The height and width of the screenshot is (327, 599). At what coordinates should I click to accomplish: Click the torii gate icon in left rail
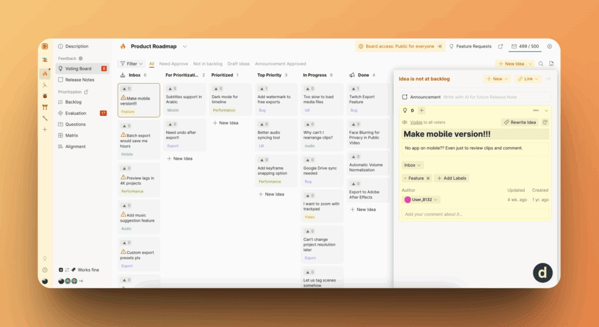pos(44,107)
